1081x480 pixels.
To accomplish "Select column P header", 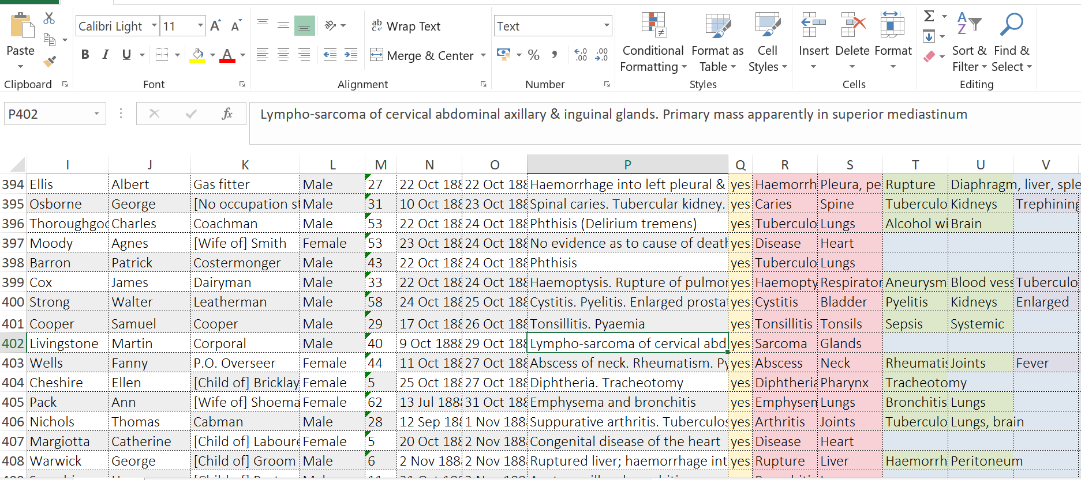I will click(x=627, y=165).
